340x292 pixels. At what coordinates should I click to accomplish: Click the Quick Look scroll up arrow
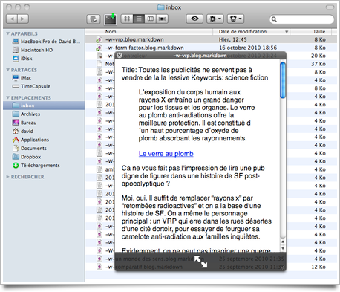click(x=283, y=241)
